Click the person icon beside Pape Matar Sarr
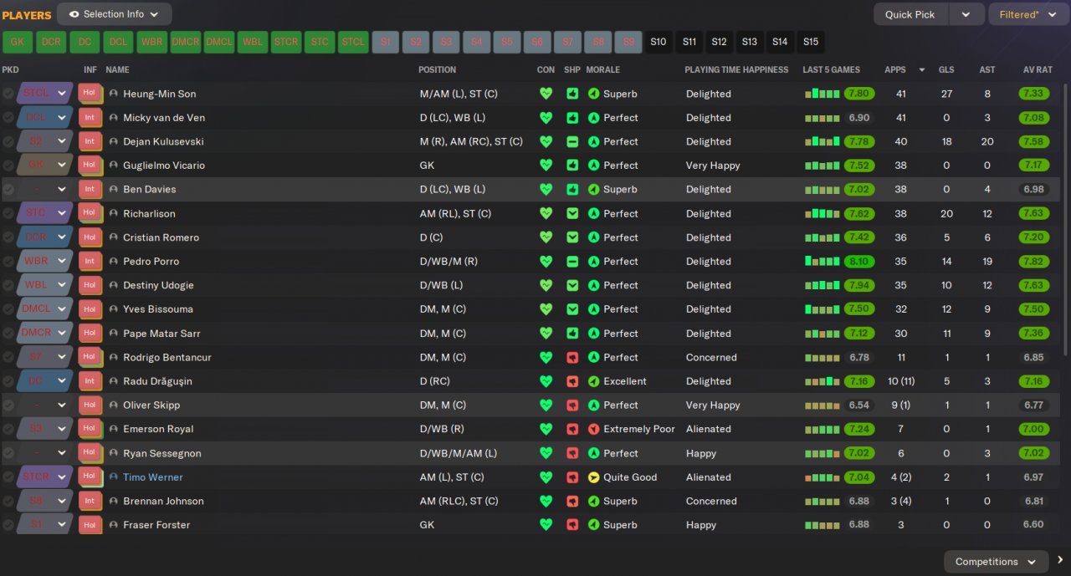This screenshot has width=1071, height=576. [x=114, y=334]
